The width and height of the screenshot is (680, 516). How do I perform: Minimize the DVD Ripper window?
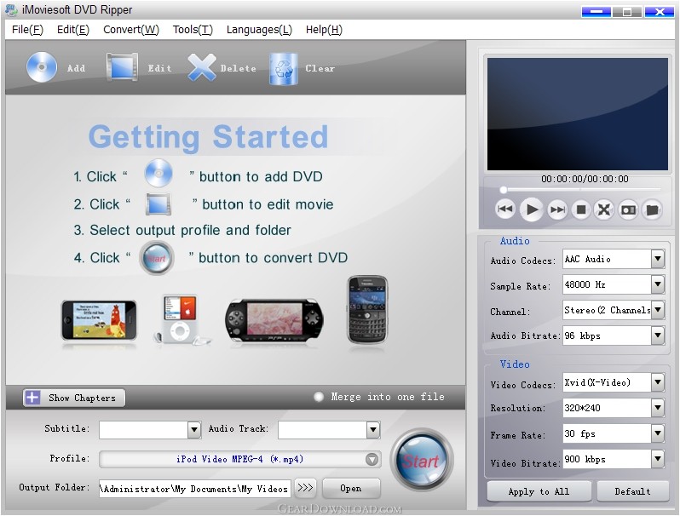pyautogui.click(x=596, y=12)
